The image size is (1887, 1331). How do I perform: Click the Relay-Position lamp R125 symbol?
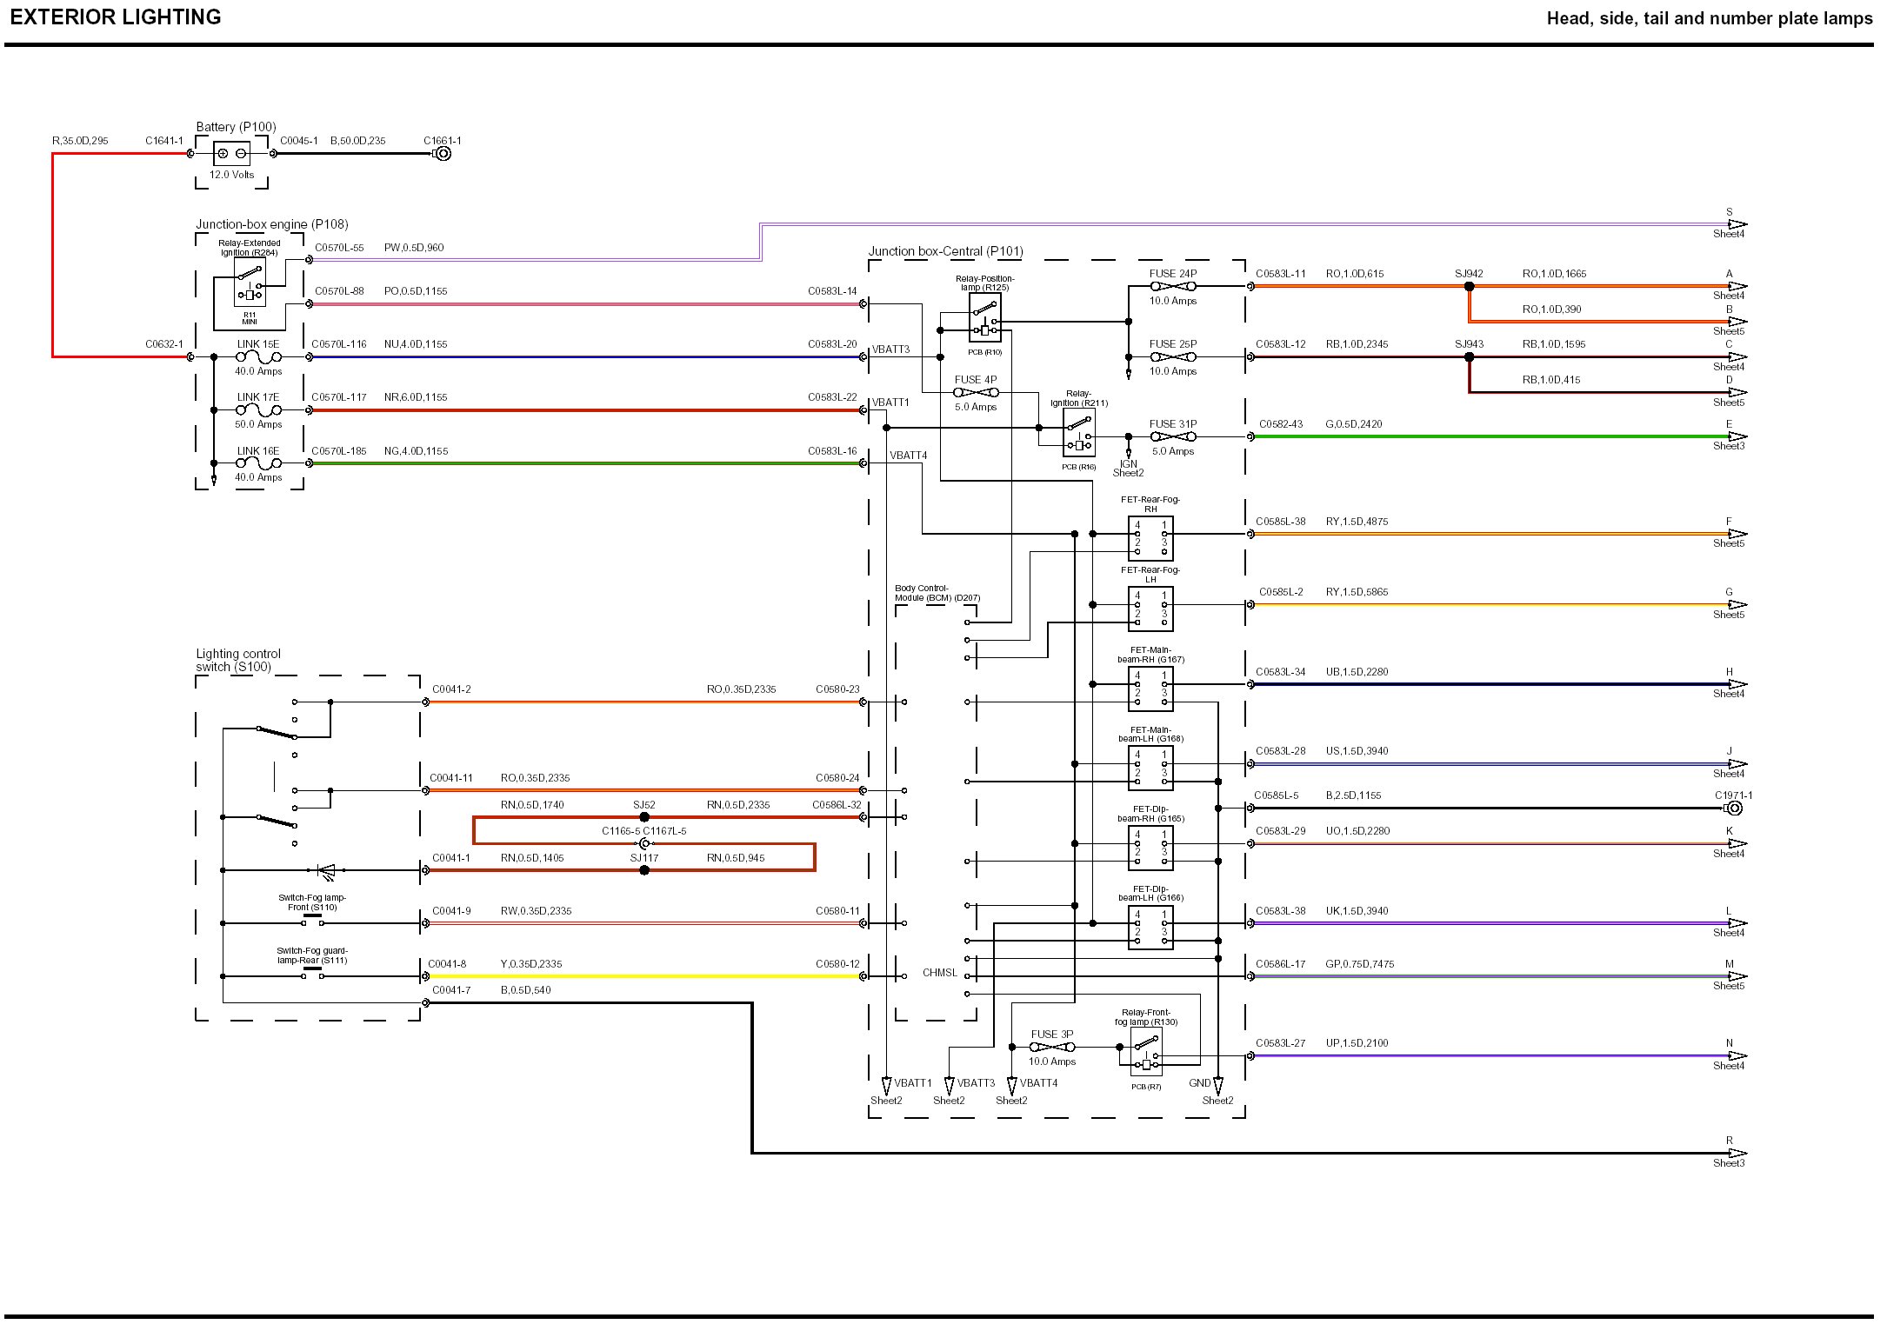point(984,317)
